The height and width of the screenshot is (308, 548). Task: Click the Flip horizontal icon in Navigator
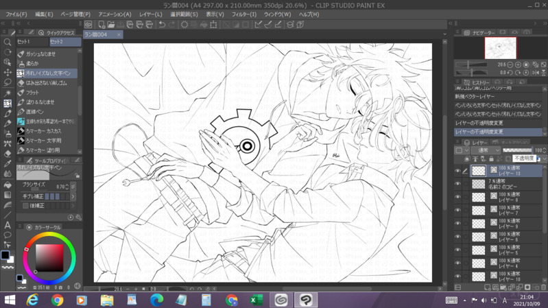(536, 73)
